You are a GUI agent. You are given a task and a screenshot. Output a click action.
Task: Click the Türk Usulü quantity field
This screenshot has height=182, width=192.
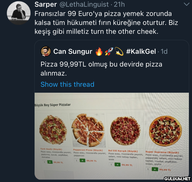[44, 162]
